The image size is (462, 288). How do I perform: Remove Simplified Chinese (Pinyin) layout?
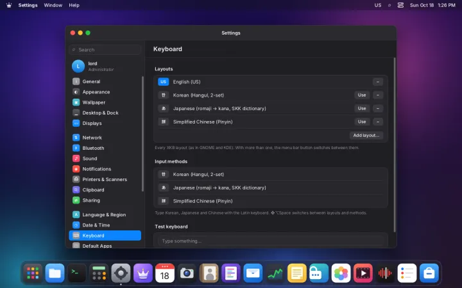click(x=378, y=122)
